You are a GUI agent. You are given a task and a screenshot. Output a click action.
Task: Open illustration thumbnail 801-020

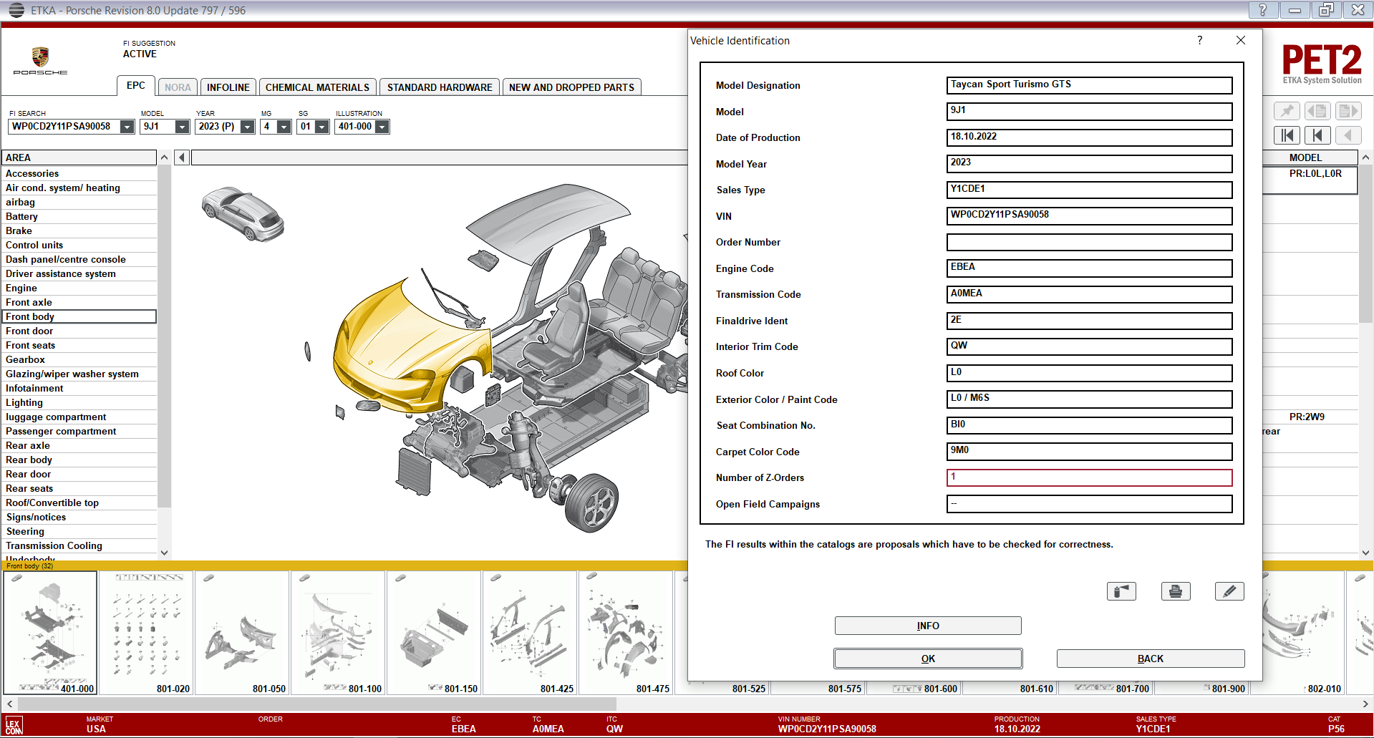pyautogui.click(x=146, y=633)
